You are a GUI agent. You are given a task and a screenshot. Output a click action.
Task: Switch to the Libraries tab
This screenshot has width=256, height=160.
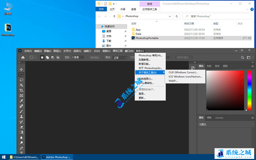219,118
